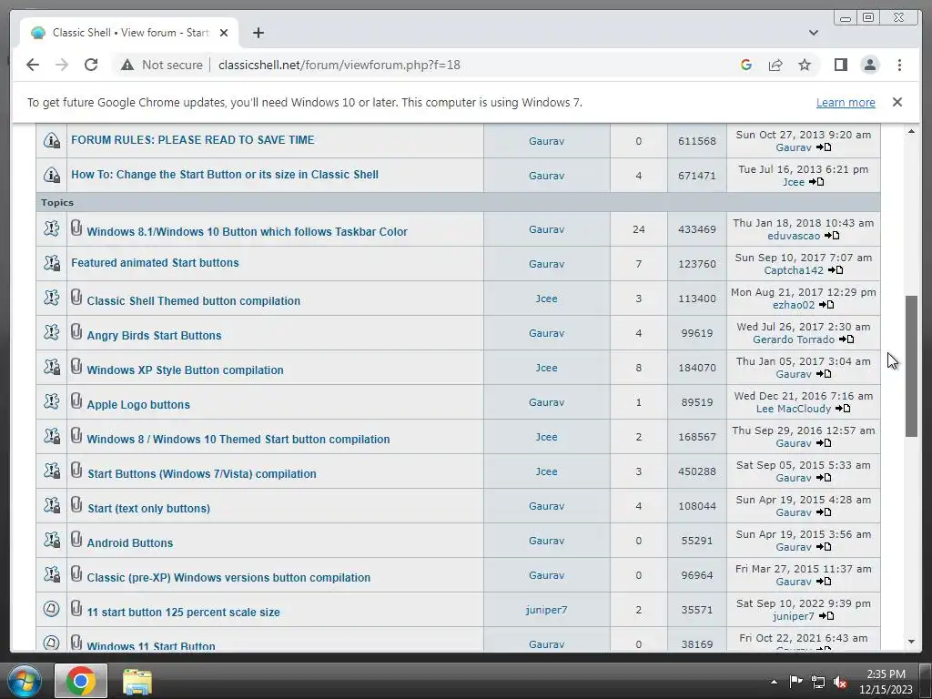View author Jcee of Classic Shell Themed compilation
Viewport: 932px width, 699px height.
point(546,299)
